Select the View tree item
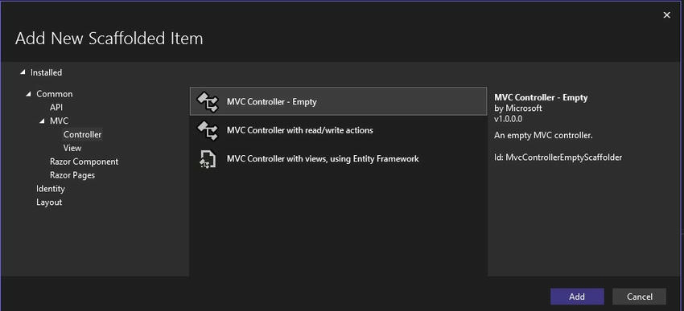Viewport: 684px width, 311px height. tap(72, 148)
